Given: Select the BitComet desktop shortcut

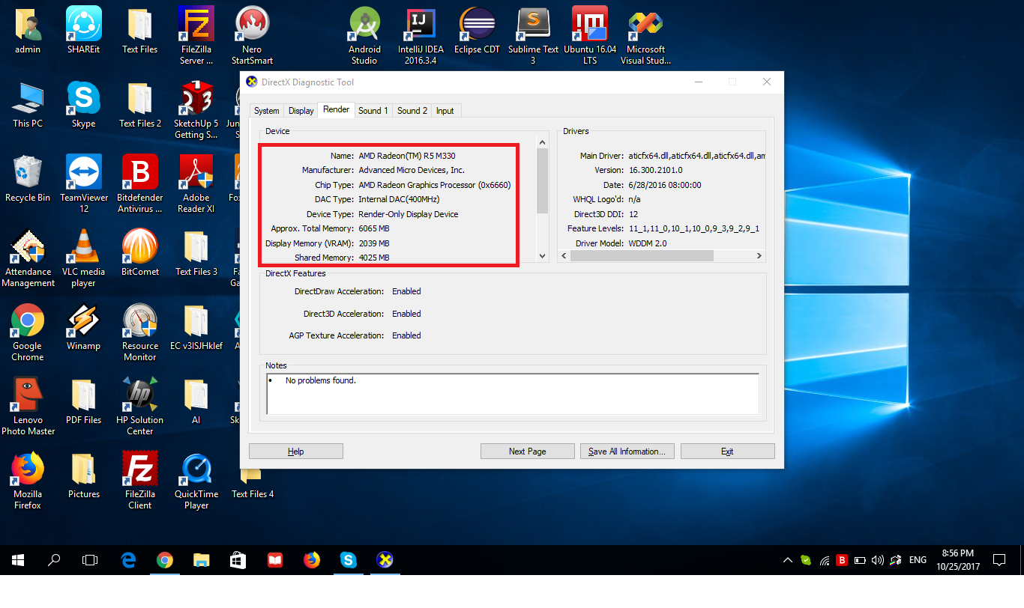Looking at the screenshot, I should click(140, 253).
